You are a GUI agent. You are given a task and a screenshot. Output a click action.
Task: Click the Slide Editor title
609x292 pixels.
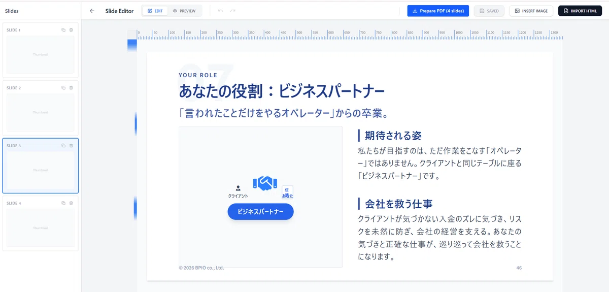pos(119,11)
